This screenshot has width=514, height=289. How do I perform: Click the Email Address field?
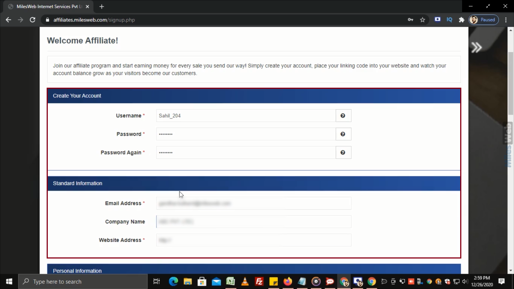[254, 203]
